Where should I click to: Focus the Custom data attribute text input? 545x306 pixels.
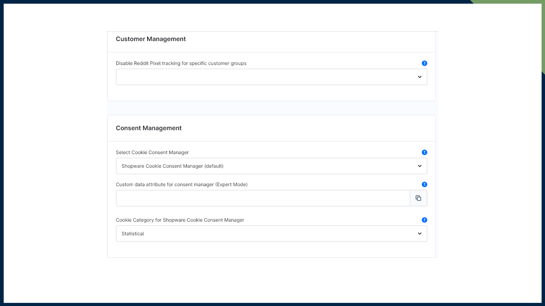click(263, 198)
